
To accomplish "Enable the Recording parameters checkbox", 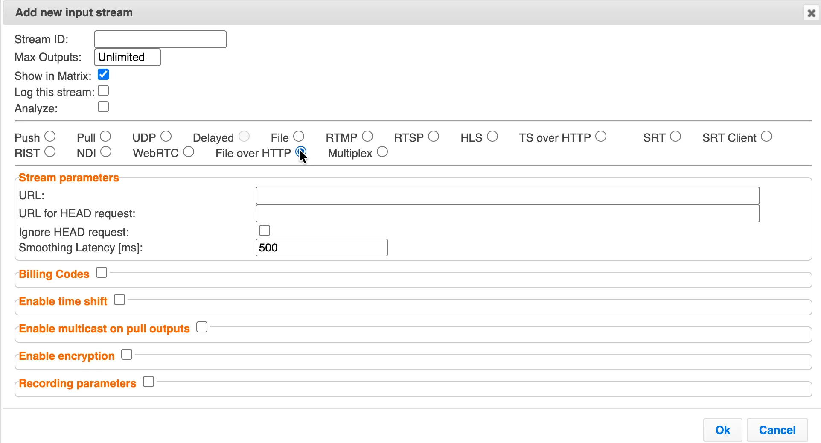I will [148, 382].
